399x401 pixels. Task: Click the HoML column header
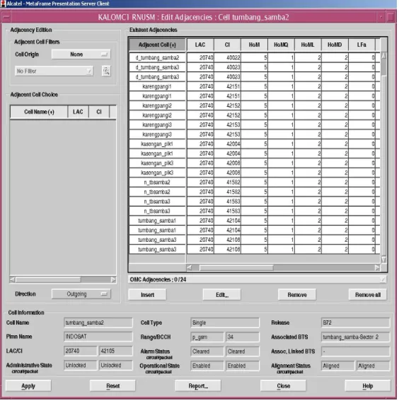tap(308, 45)
